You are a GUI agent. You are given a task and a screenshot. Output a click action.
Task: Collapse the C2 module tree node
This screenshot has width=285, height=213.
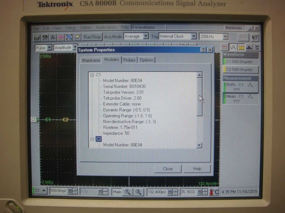point(92,139)
